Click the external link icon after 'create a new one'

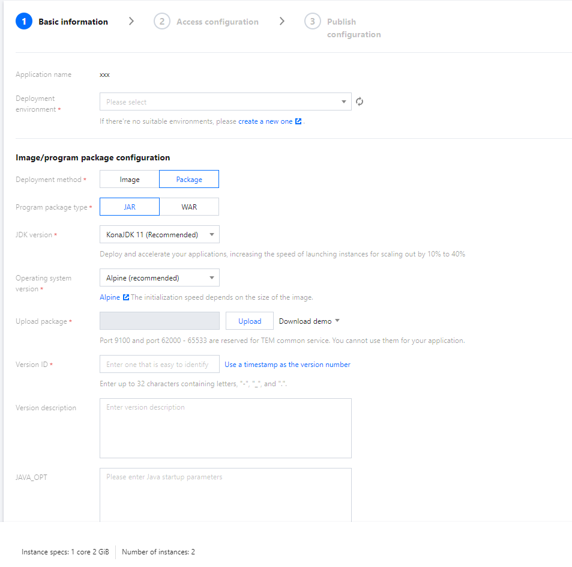(x=298, y=121)
